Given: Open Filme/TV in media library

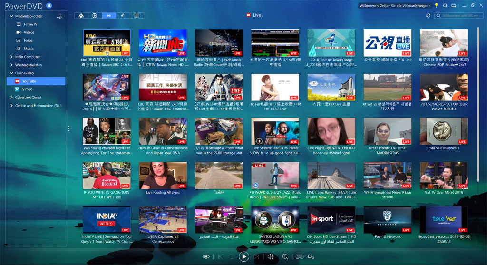Looking at the screenshot, I should coord(30,24).
